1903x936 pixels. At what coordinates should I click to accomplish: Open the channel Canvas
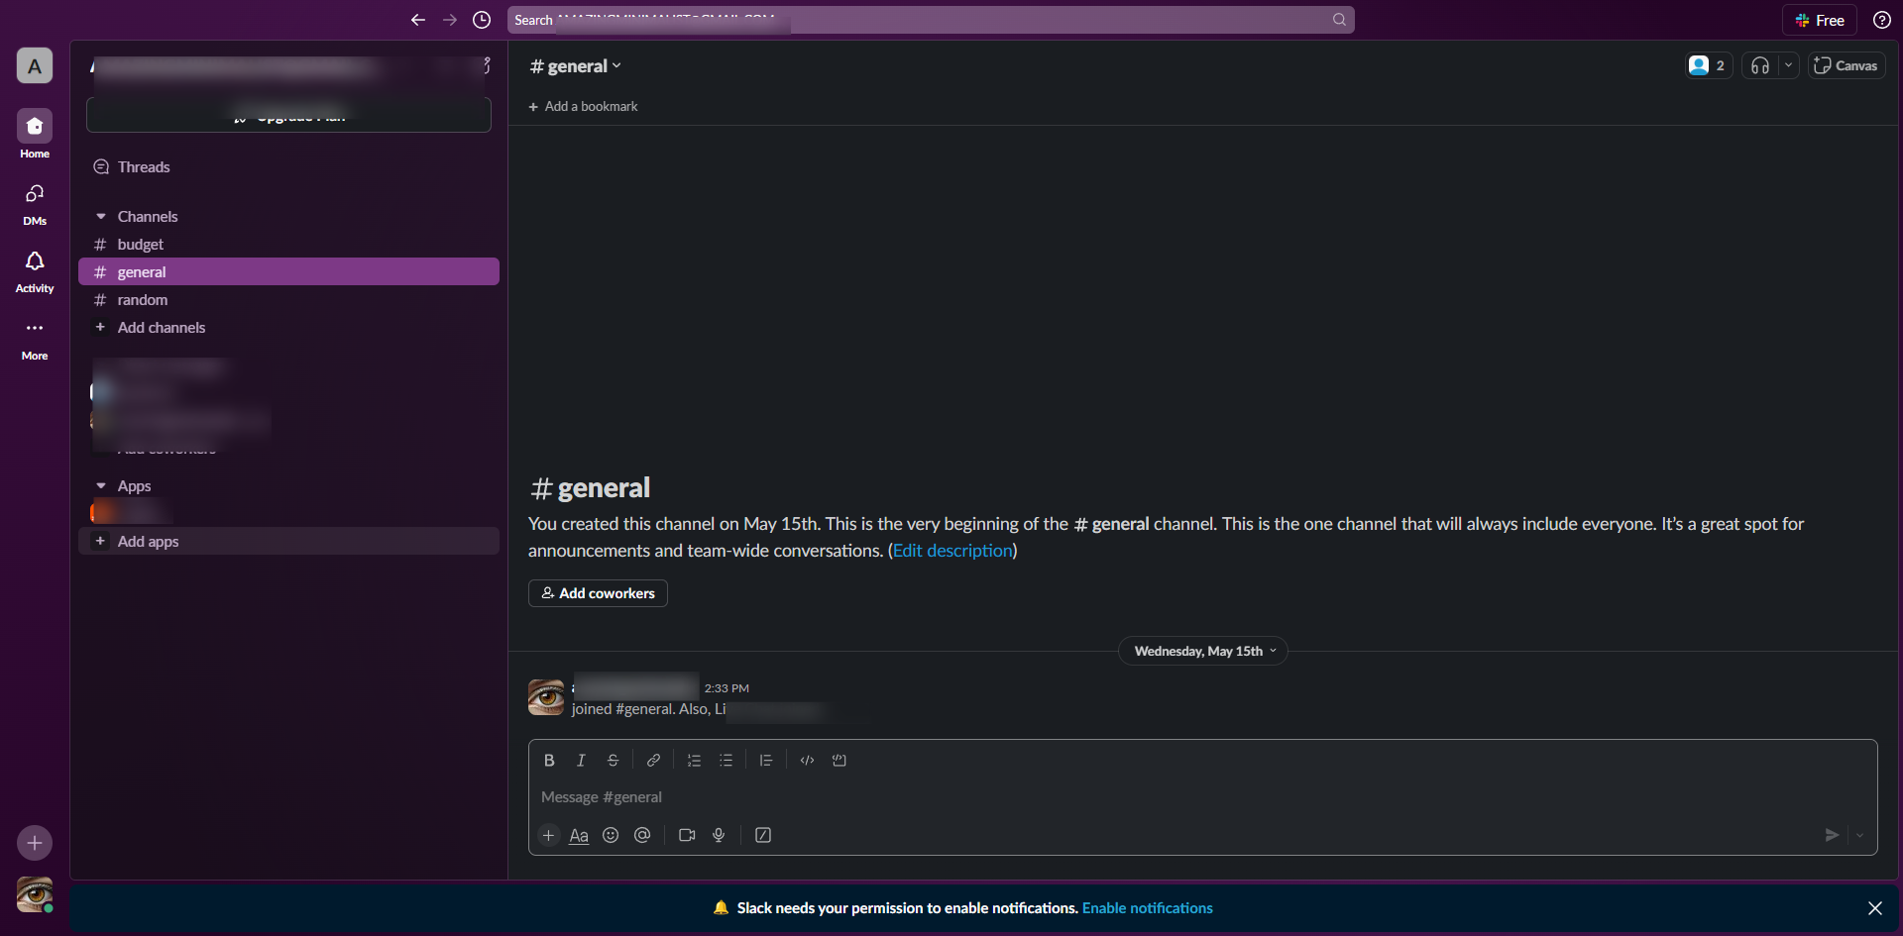(1846, 65)
